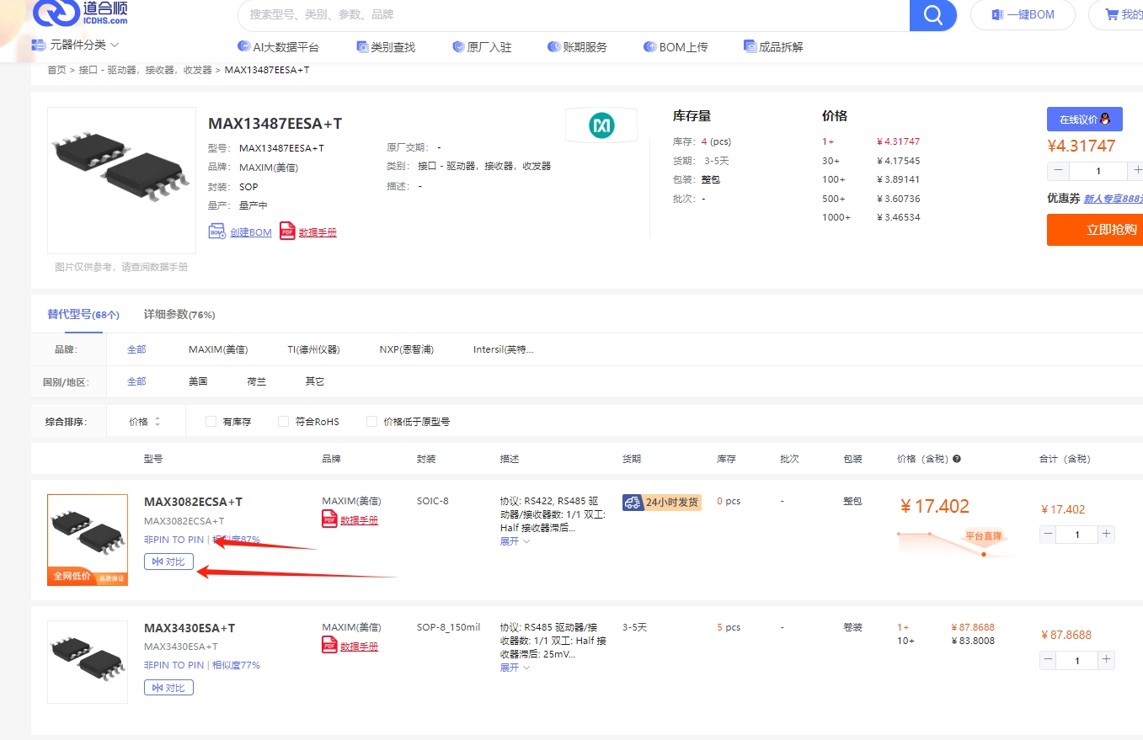Click the search input field

pos(573,15)
